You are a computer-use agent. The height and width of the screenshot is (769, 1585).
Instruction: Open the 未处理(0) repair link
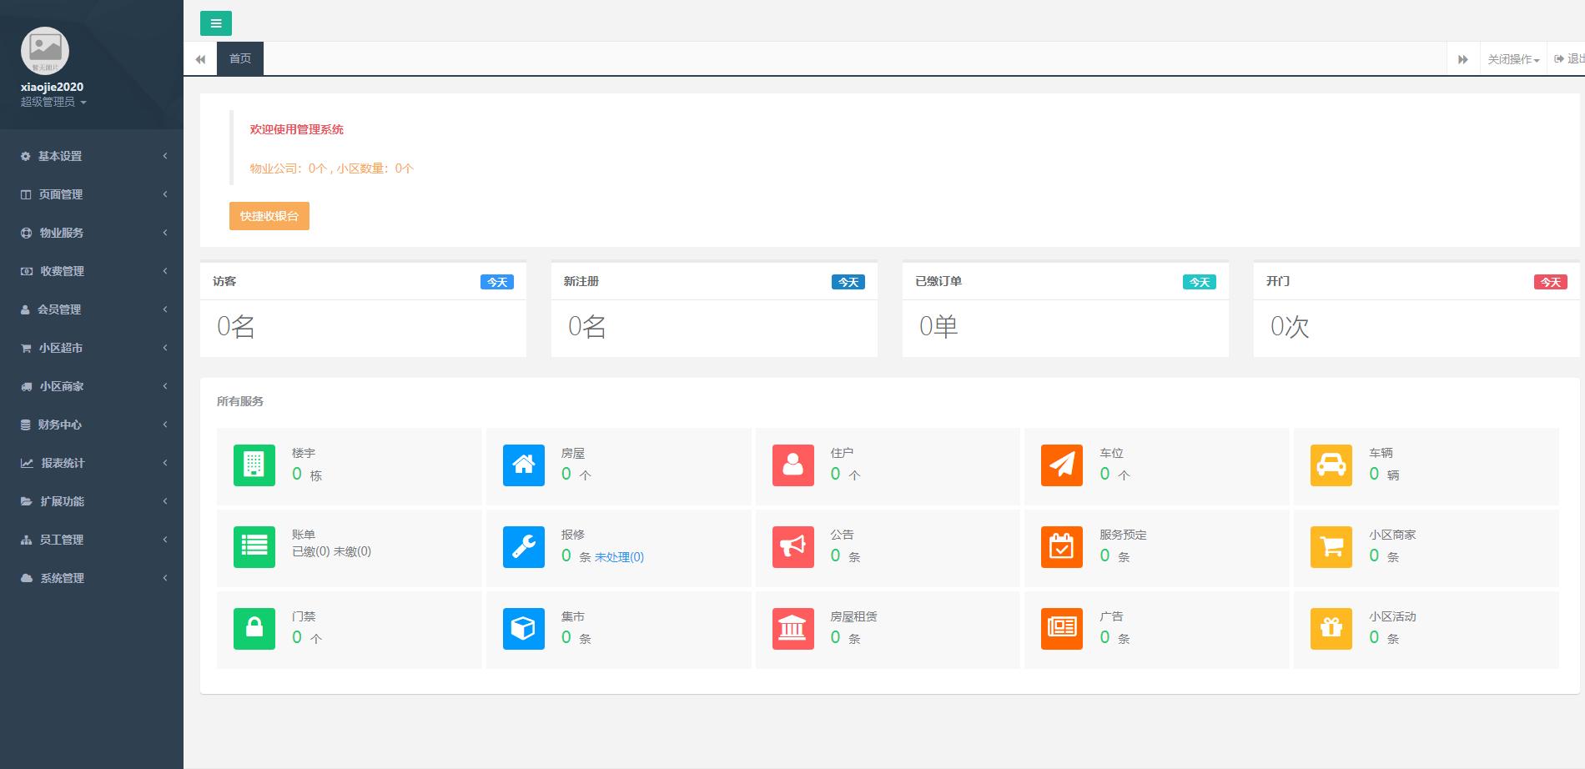[x=619, y=557]
